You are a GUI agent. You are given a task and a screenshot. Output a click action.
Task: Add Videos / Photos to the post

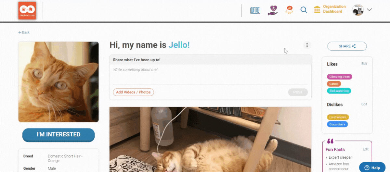point(133,92)
